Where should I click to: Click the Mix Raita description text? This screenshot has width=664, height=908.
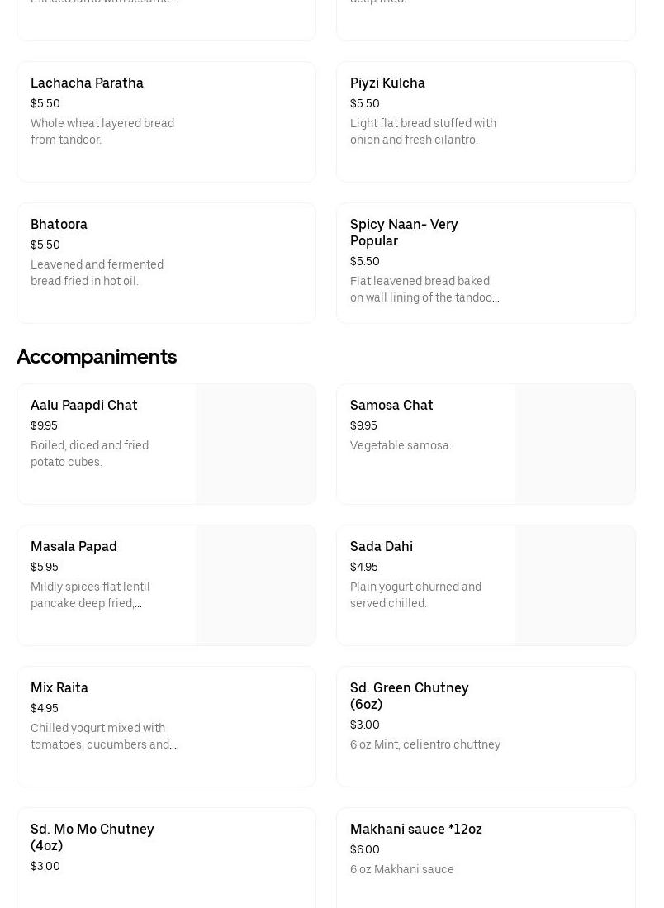tap(103, 737)
